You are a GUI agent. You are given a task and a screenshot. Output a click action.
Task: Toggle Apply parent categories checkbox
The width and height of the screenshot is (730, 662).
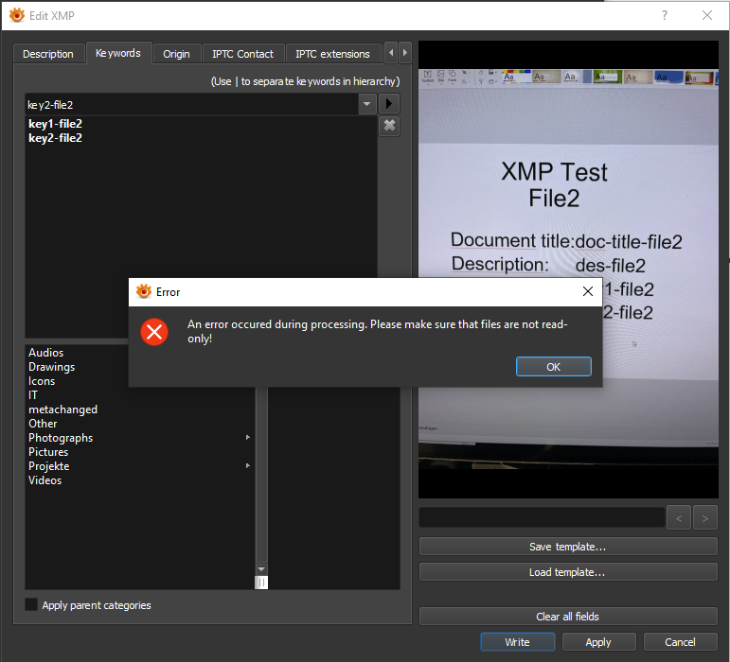click(31, 604)
